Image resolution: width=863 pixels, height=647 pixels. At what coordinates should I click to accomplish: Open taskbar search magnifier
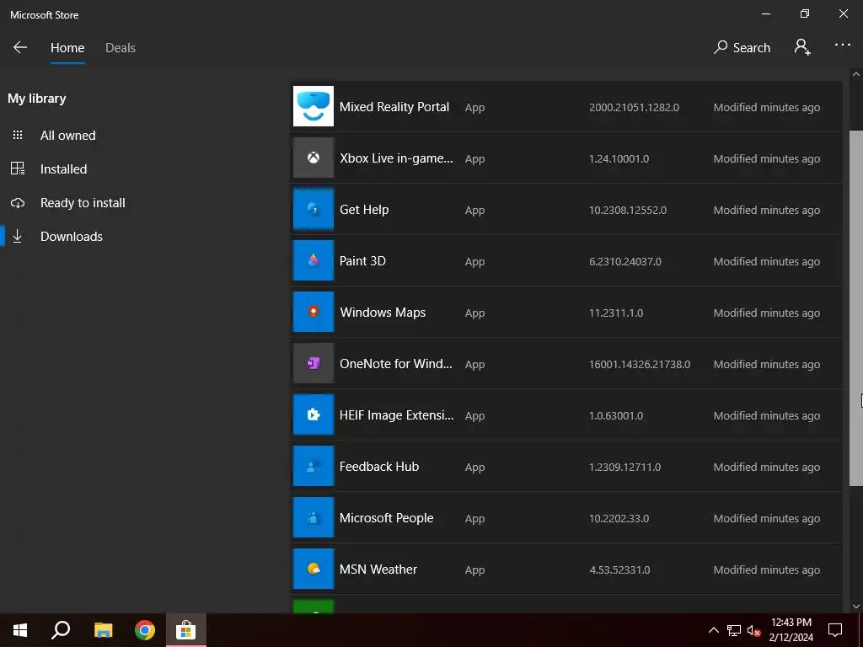[x=61, y=630]
